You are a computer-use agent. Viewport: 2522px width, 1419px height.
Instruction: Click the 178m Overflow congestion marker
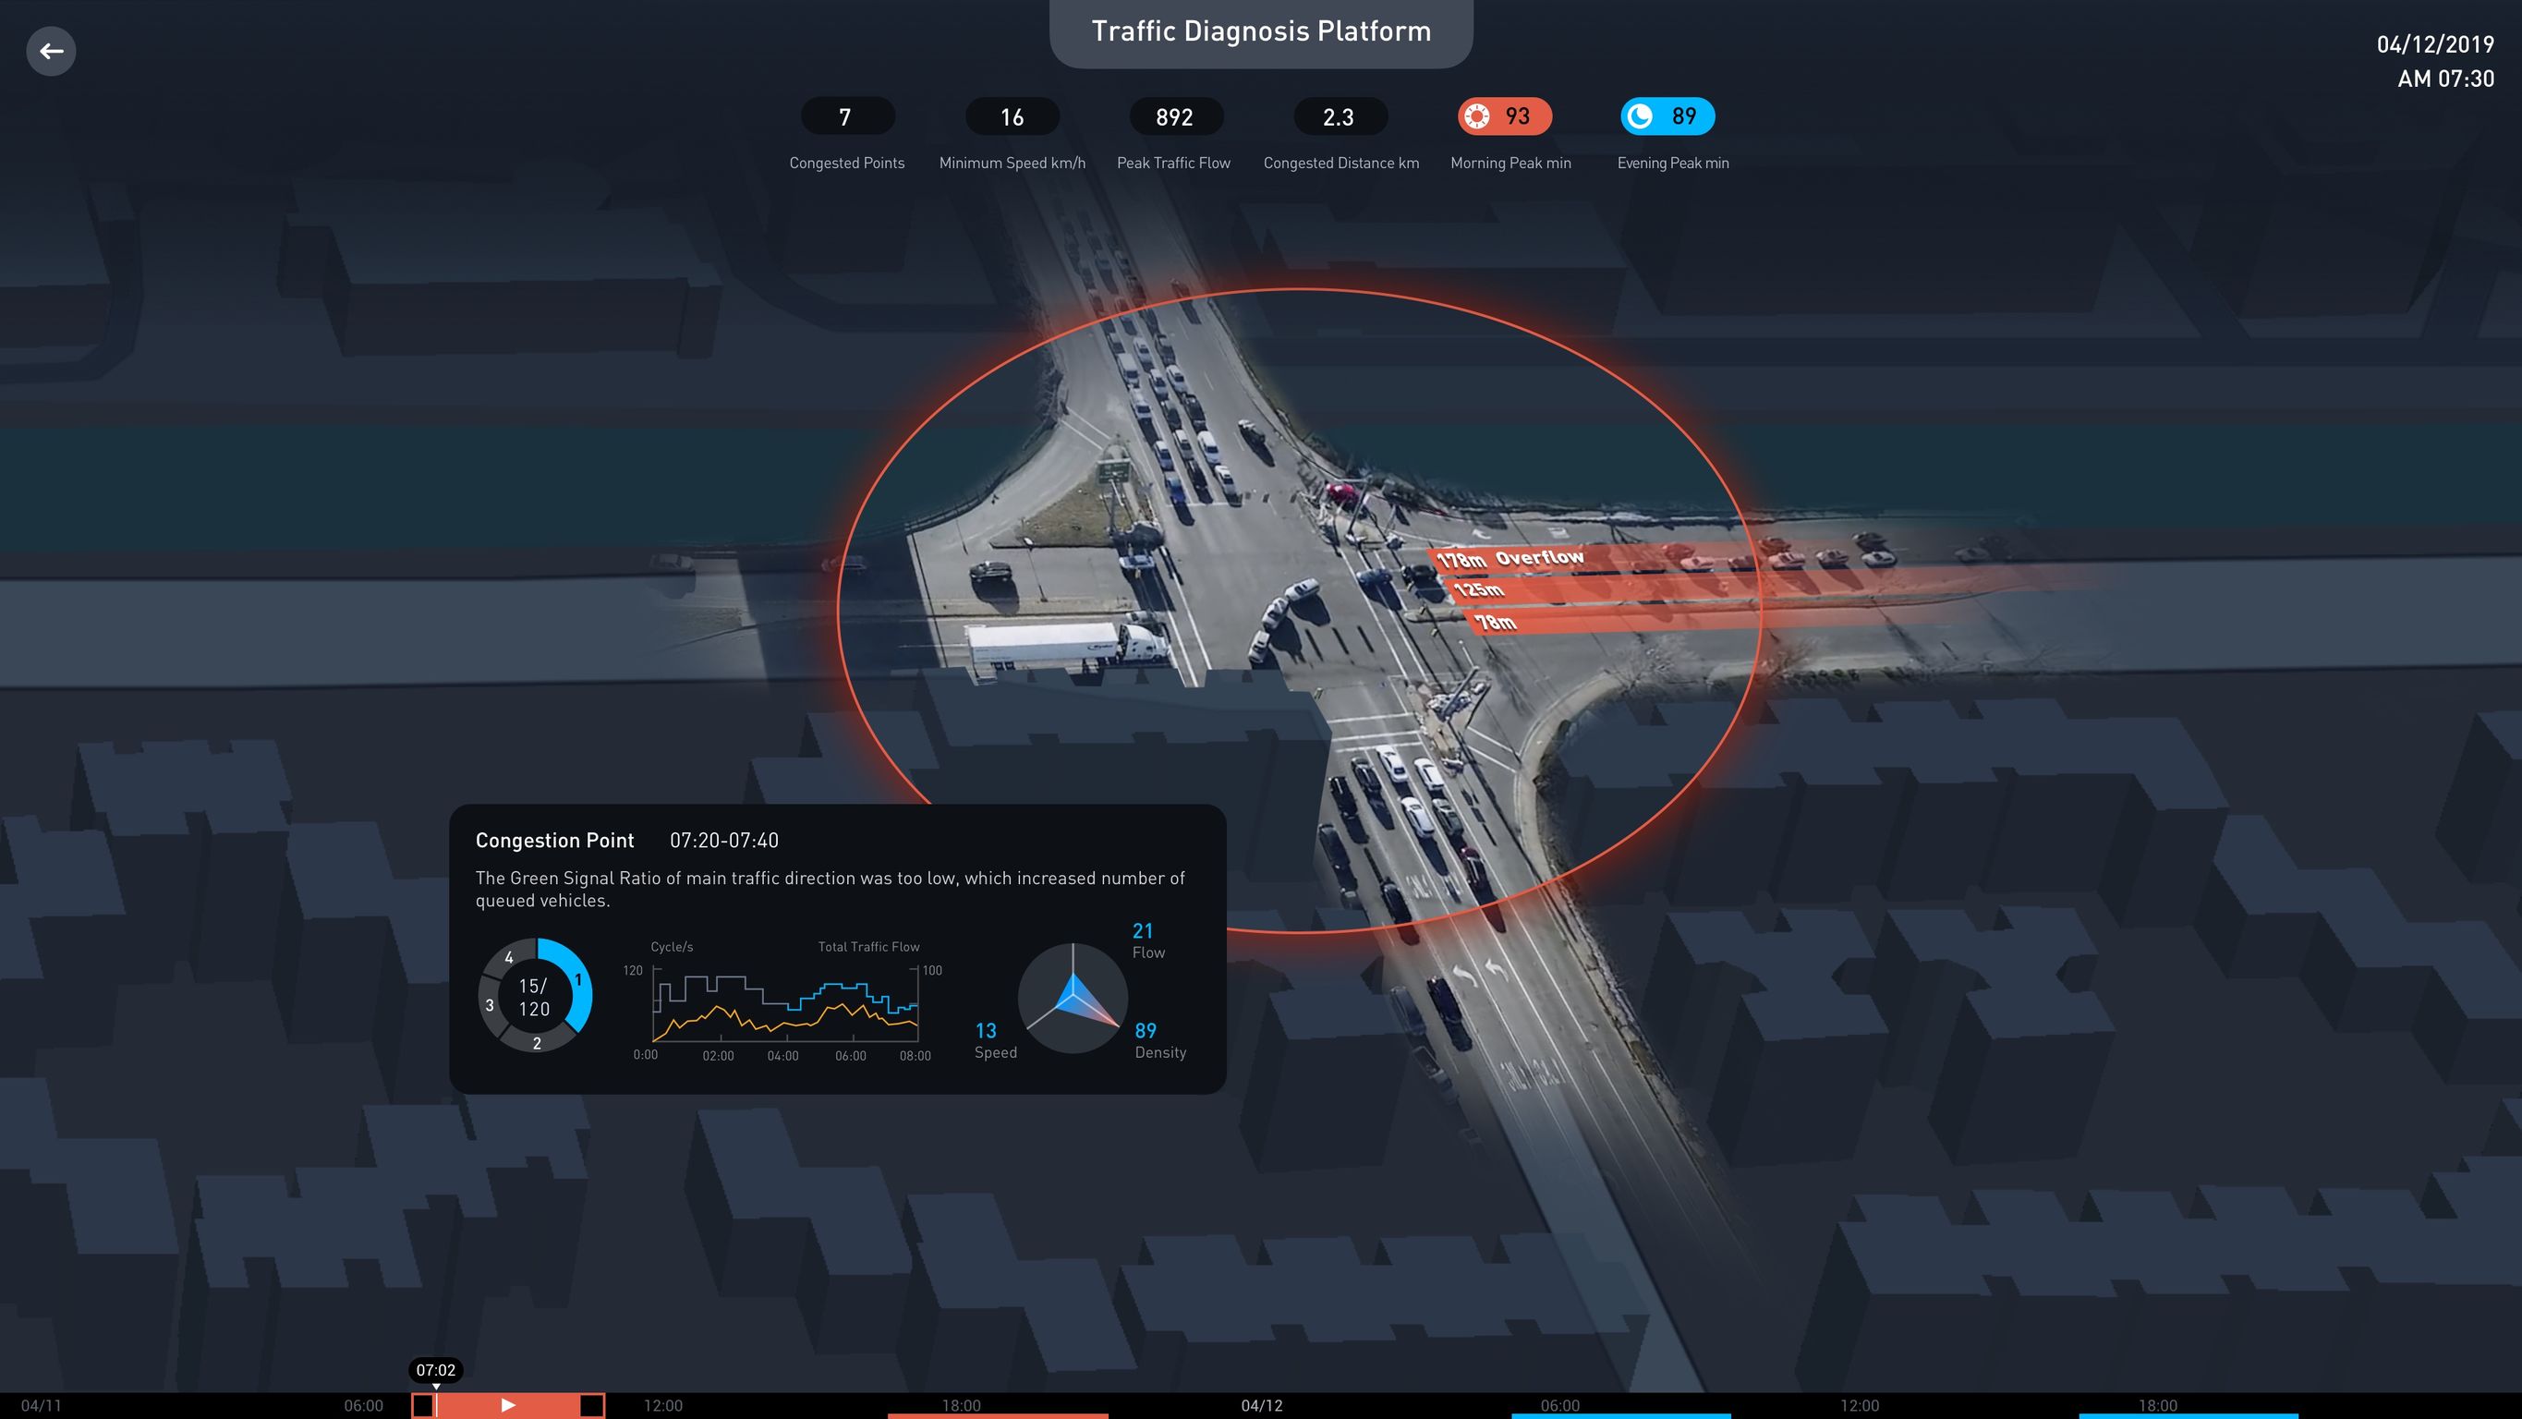[x=1509, y=556]
